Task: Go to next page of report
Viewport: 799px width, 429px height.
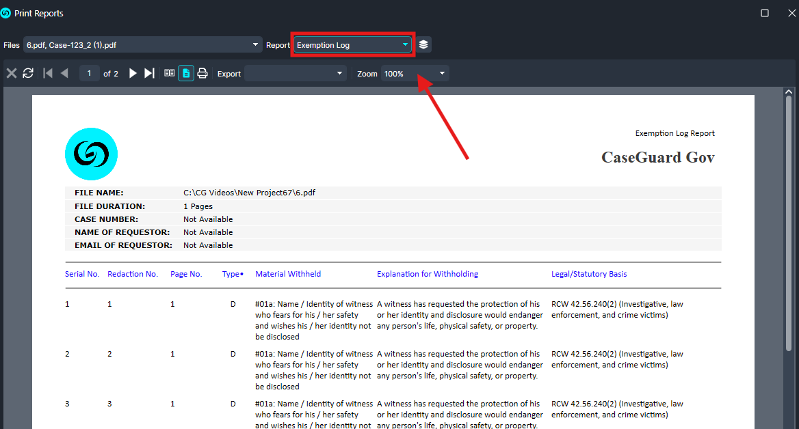Action: coord(133,73)
